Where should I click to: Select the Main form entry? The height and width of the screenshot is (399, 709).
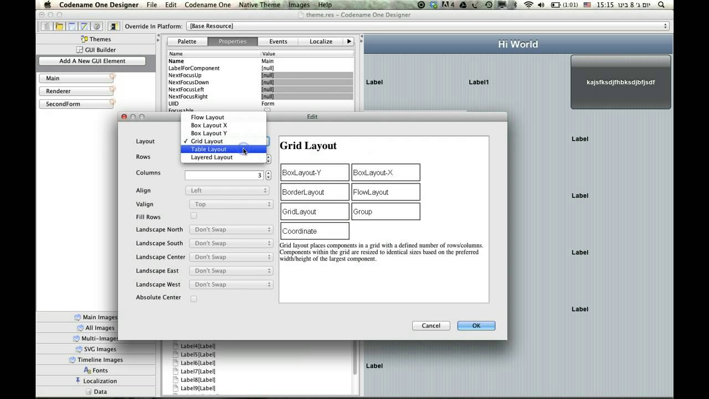[x=75, y=78]
